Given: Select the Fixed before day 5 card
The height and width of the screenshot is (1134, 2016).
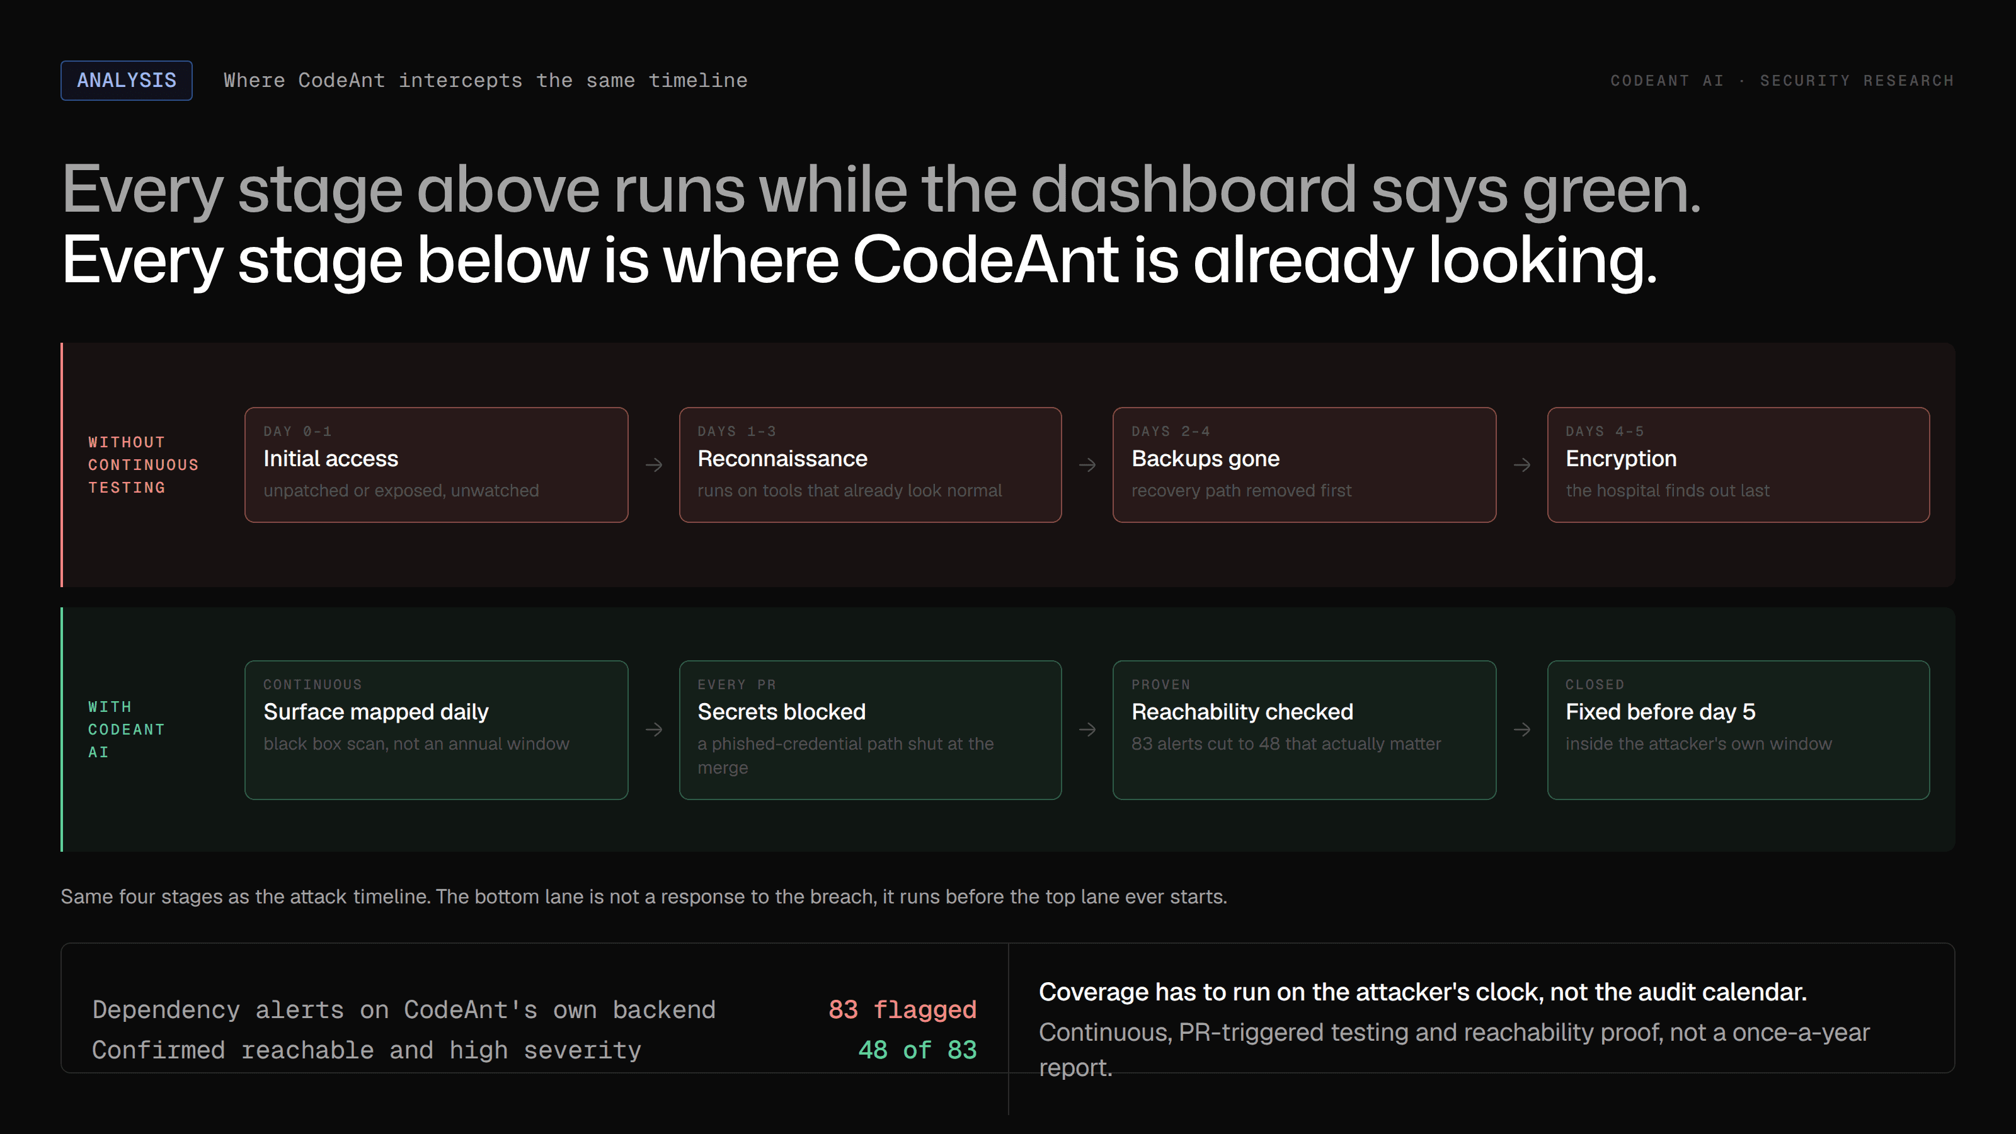Looking at the screenshot, I should pos(1738,730).
